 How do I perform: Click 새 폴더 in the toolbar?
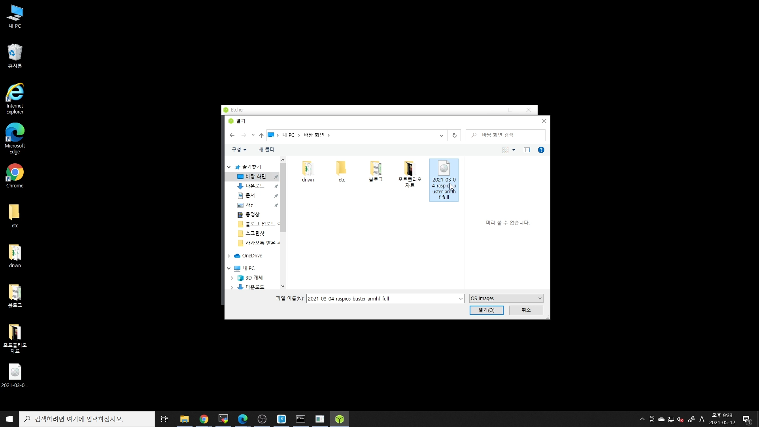pyautogui.click(x=266, y=149)
